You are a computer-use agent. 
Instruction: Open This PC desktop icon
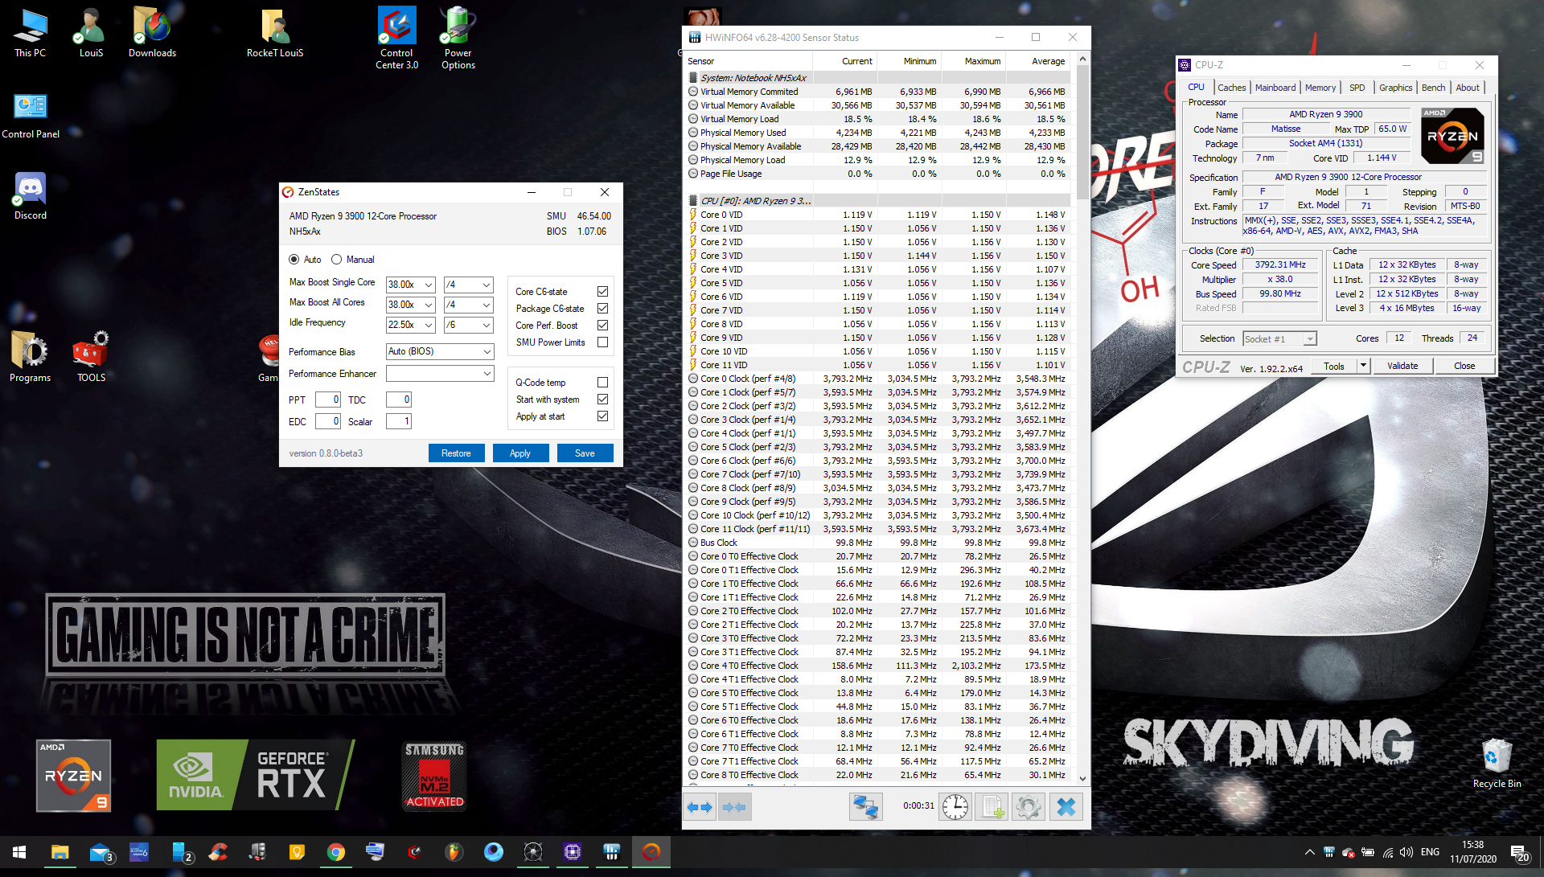[30, 34]
